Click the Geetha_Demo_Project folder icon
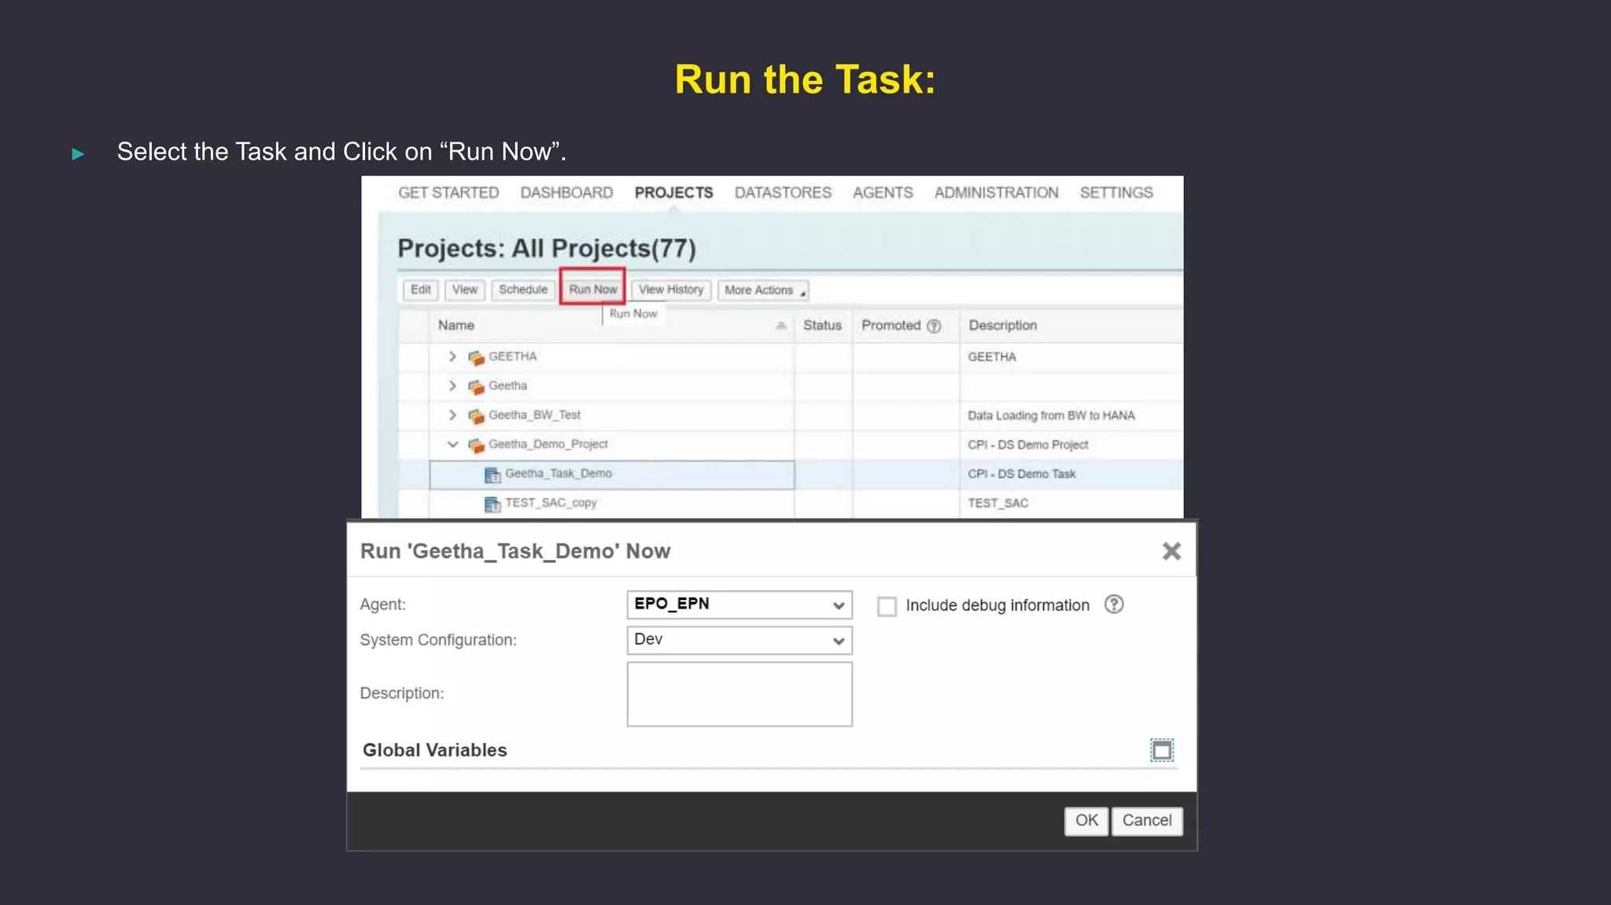The width and height of the screenshot is (1611, 905). pyautogui.click(x=476, y=445)
